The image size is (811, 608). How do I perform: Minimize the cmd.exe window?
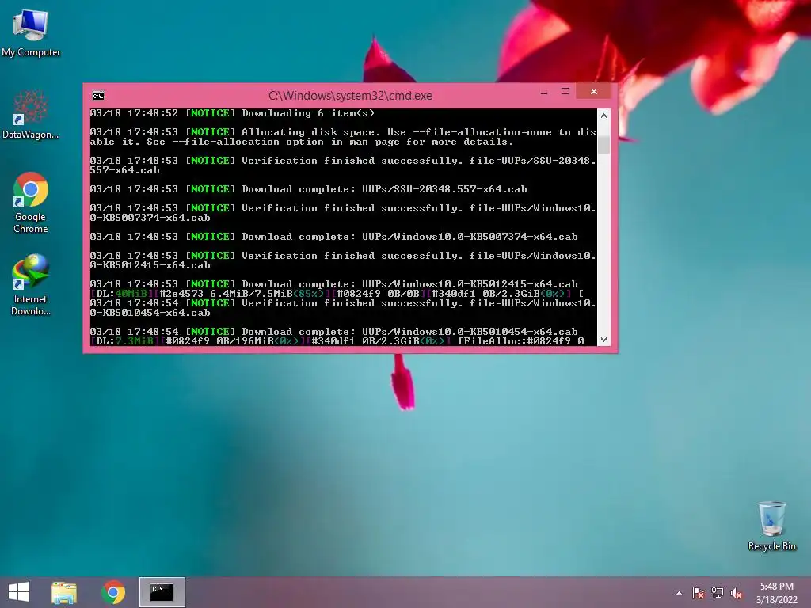coord(543,92)
